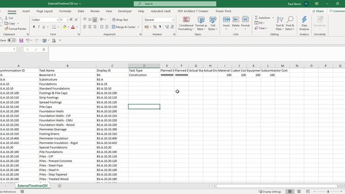The height and width of the screenshot is (194, 345).
Task: Click in the Search box in title bar
Action: [x=175, y=4]
